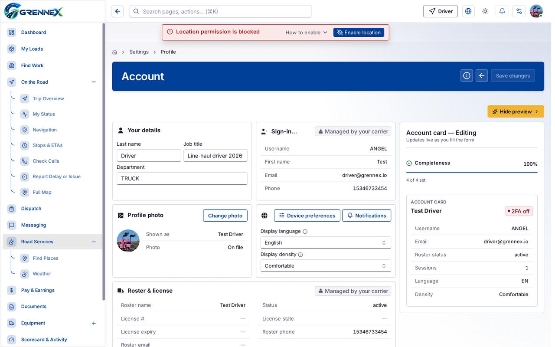Click the Job title input field
This screenshot has height=347, width=555.
click(215, 155)
